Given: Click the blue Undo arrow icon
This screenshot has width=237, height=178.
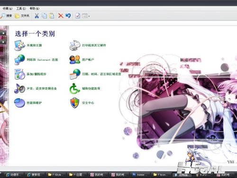Looking at the screenshot, I should point(68,16).
